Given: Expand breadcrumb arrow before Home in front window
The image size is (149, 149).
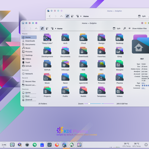Looking at the screenshot, I should tap(56, 29).
